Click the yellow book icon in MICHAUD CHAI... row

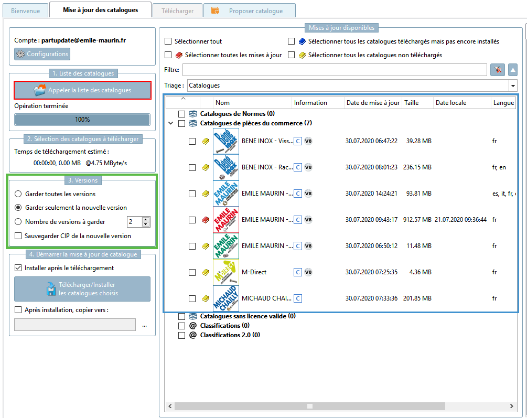pyautogui.click(x=206, y=298)
